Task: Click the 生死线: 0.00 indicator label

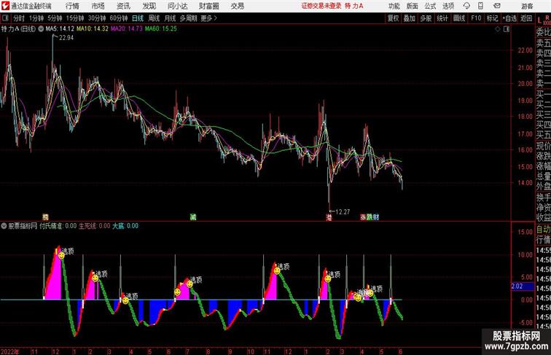Action: click(x=94, y=226)
